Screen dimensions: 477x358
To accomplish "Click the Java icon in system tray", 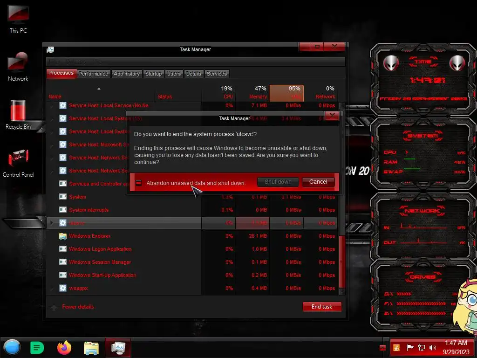I will tap(396, 348).
